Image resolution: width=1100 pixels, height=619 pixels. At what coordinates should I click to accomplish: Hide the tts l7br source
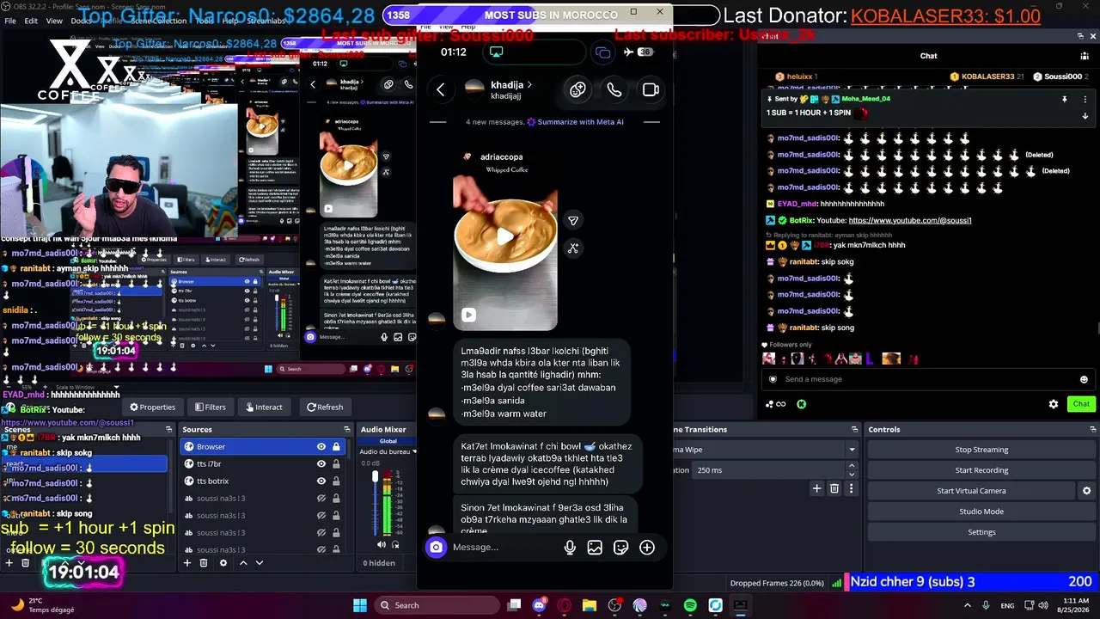(321, 463)
